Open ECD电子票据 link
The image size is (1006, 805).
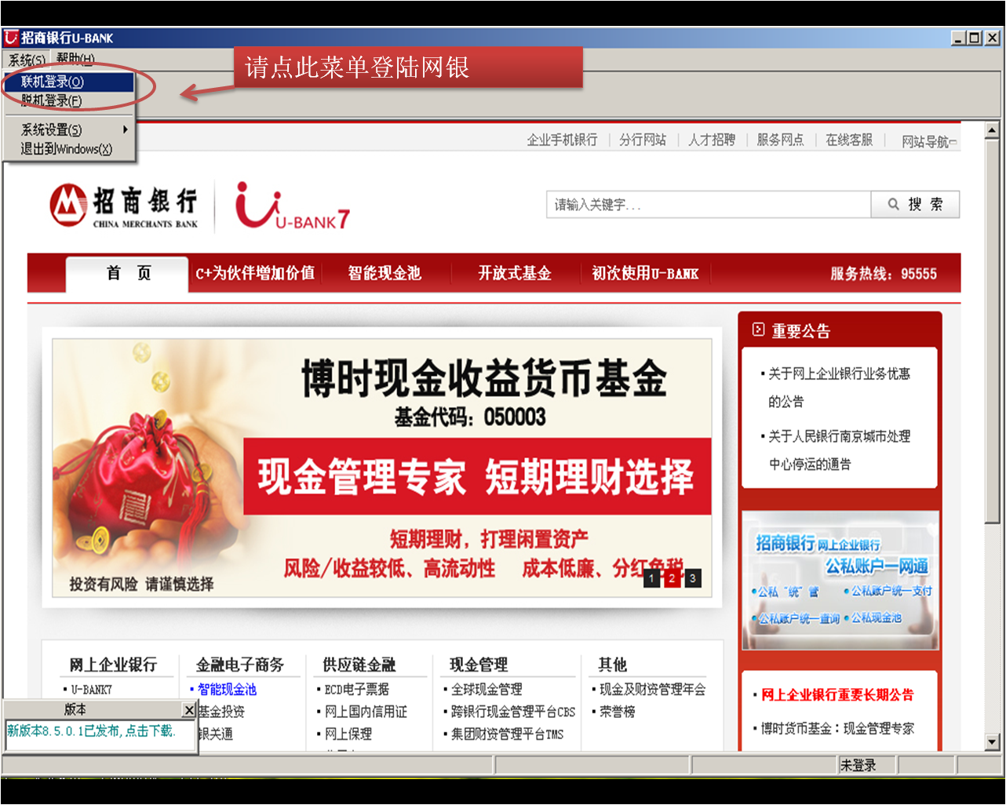357,689
